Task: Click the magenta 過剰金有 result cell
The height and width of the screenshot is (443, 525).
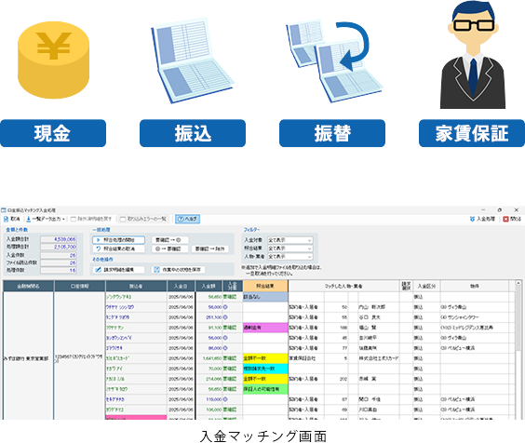Action: tap(265, 328)
